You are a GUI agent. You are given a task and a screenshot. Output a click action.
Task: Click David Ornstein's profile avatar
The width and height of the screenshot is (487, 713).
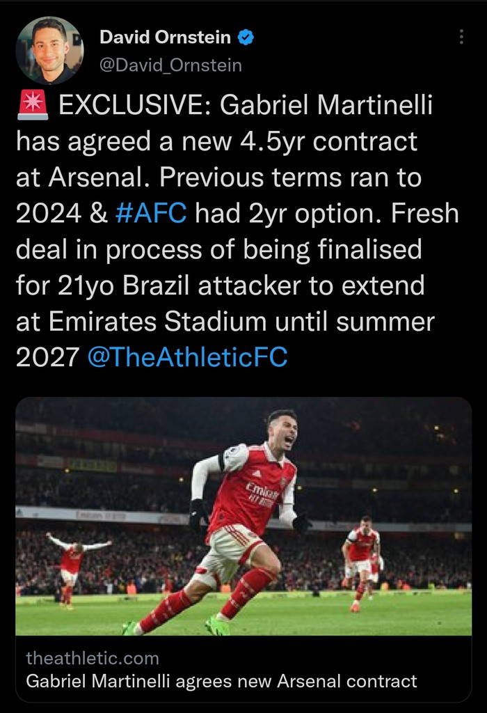pyautogui.click(x=49, y=50)
